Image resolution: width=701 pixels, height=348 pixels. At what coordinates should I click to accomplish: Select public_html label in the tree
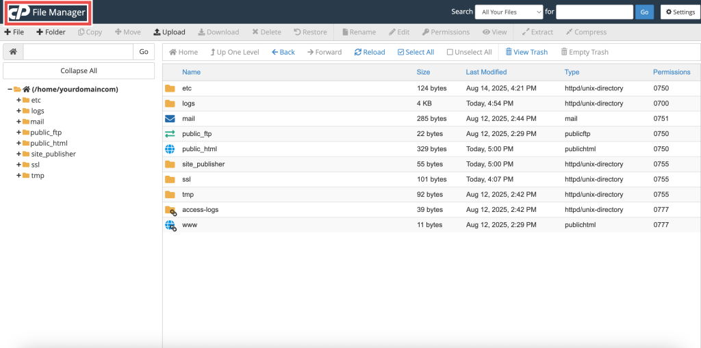click(49, 144)
